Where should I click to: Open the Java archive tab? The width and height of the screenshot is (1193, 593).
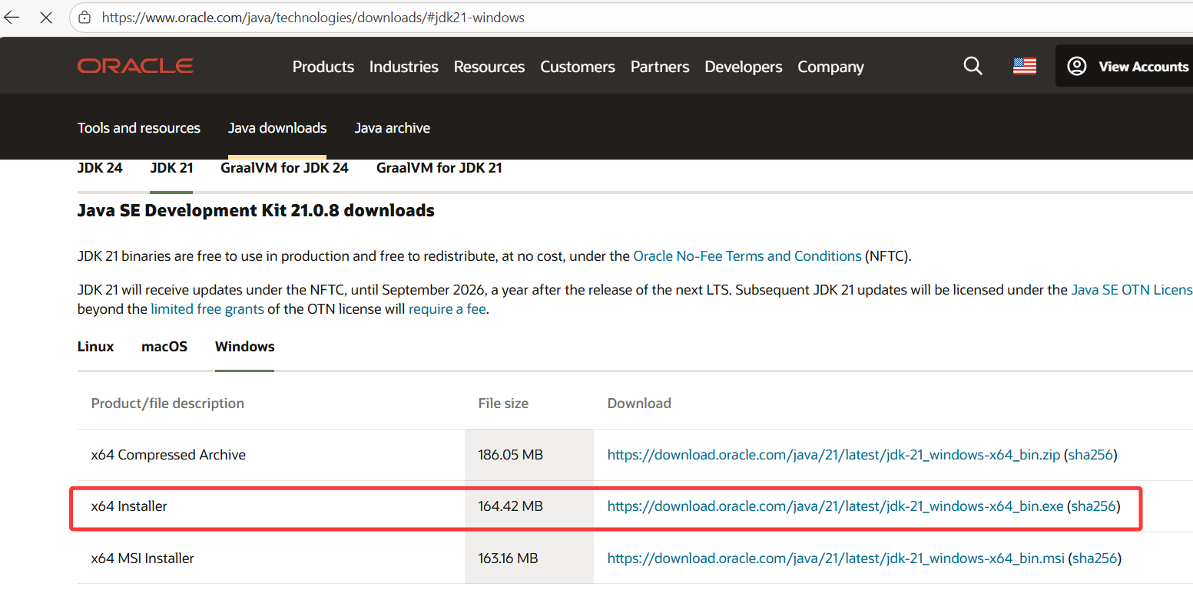point(392,128)
